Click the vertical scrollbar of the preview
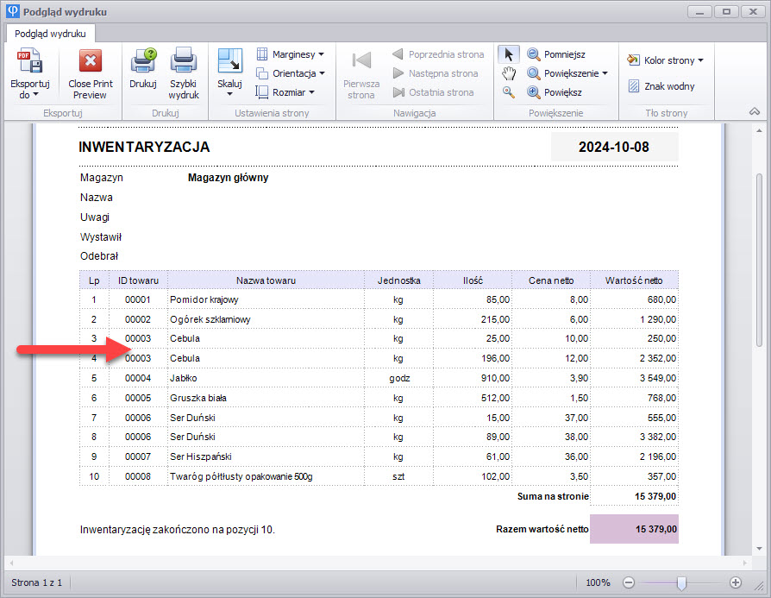This screenshot has width=771, height=598. tap(759, 259)
